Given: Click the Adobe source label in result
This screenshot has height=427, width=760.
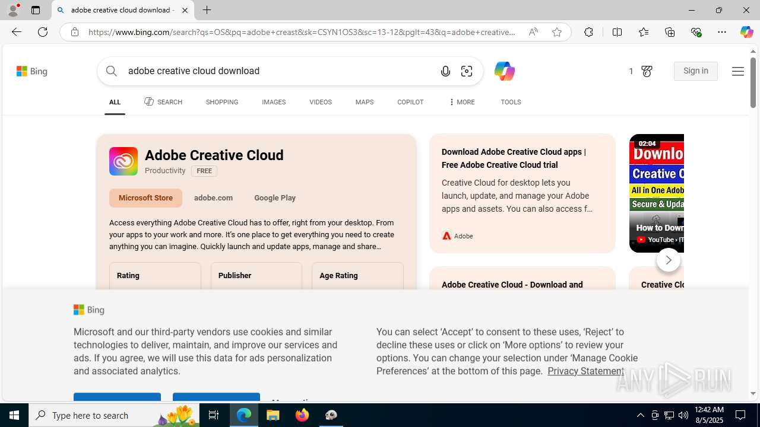Looking at the screenshot, I should click(x=458, y=236).
